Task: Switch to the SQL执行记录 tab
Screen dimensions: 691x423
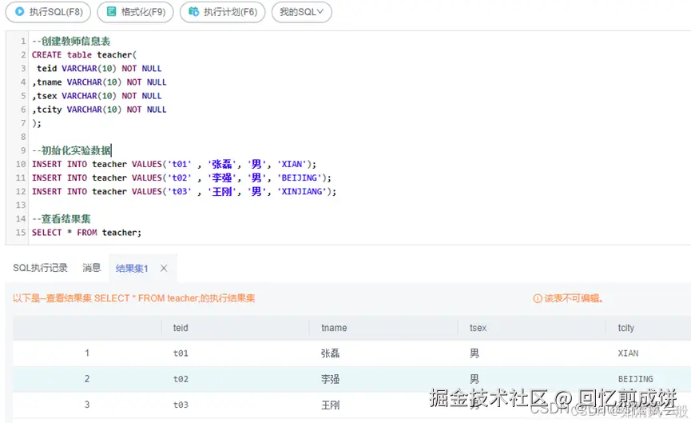Action: [40, 268]
